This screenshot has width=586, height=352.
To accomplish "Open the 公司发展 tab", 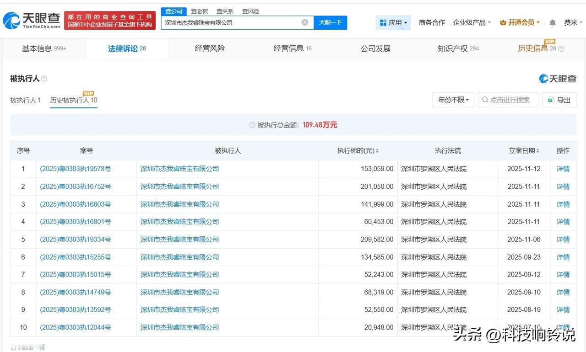I will tap(375, 48).
